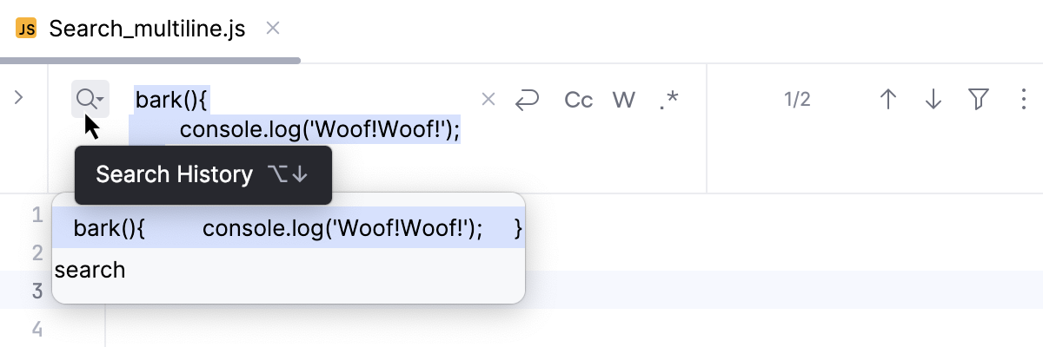The width and height of the screenshot is (1043, 347).
Task: Click the JS file type icon
Action: point(27,29)
